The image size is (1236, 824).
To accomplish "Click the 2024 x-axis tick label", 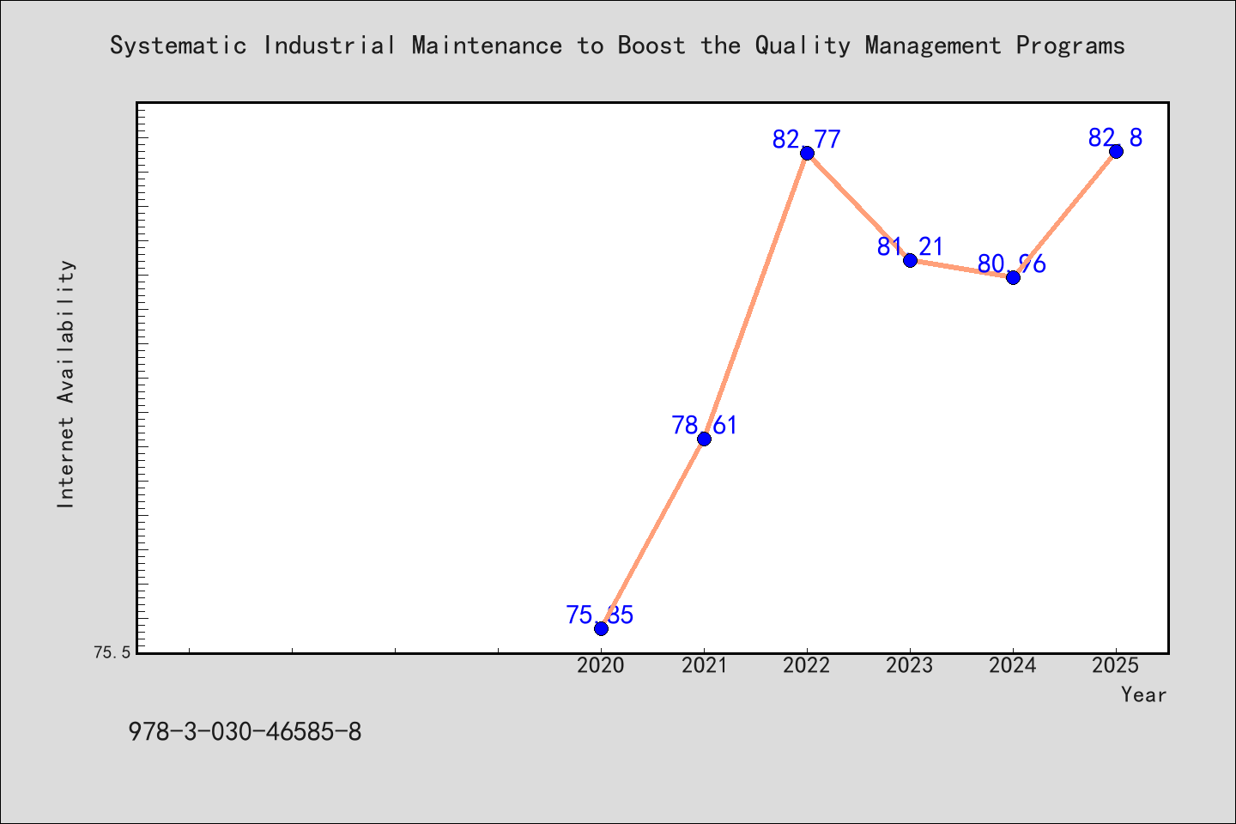I will tap(1013, 665).
